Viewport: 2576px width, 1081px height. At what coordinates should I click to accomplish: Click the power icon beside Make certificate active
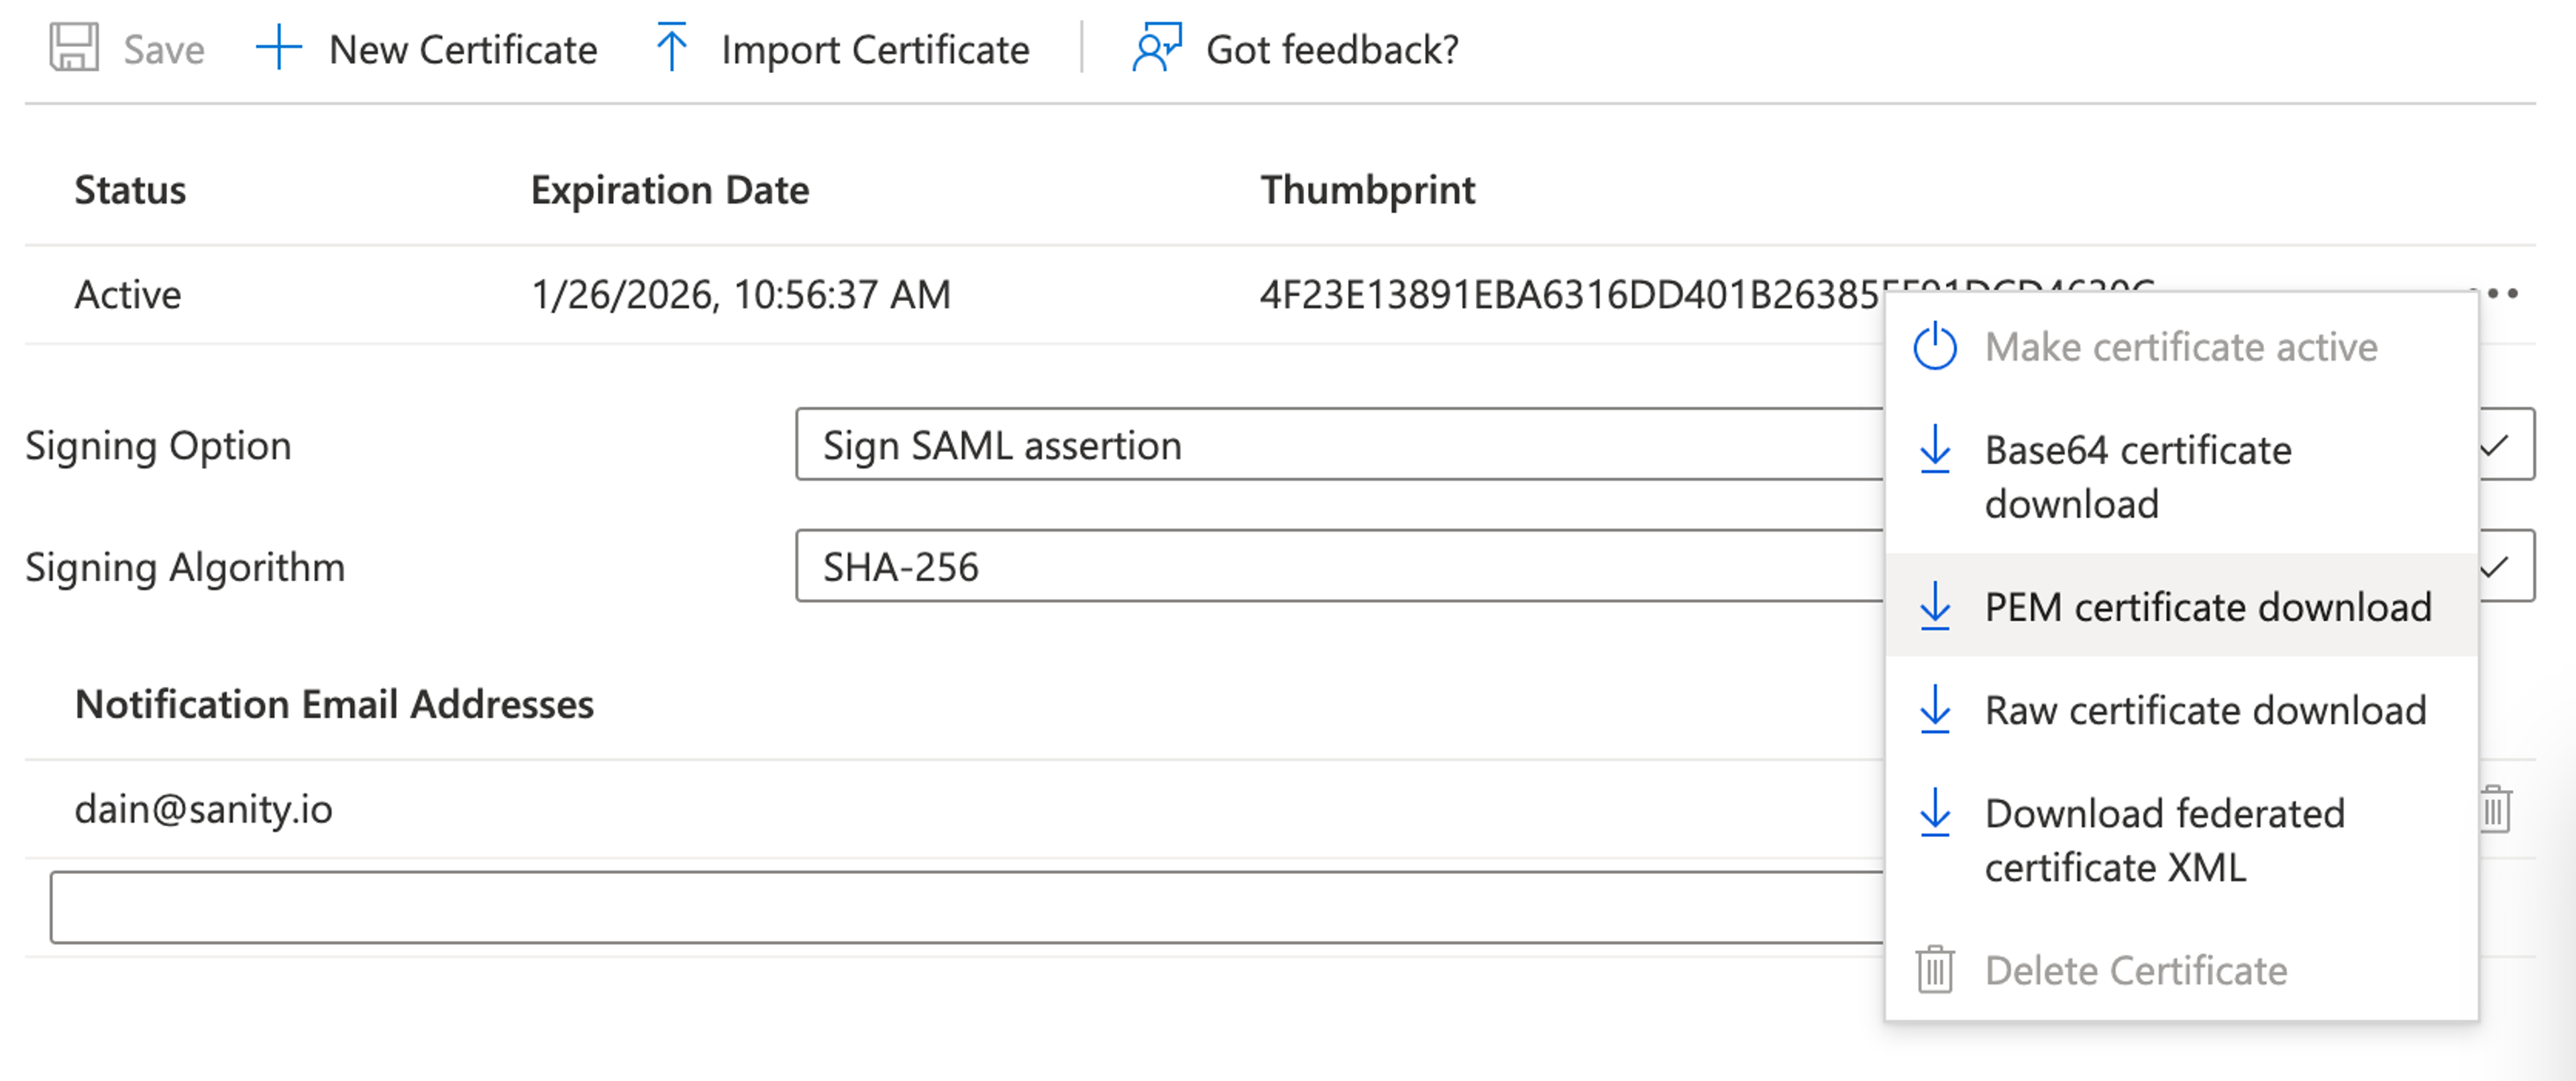[1935, 347]
